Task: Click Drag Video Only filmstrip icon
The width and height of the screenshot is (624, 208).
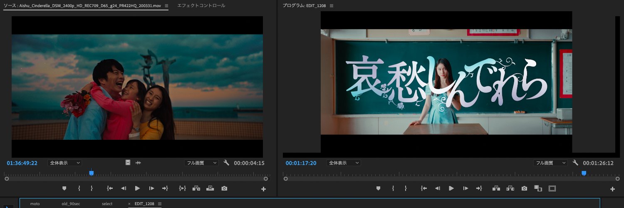Action: coord(128,163)
